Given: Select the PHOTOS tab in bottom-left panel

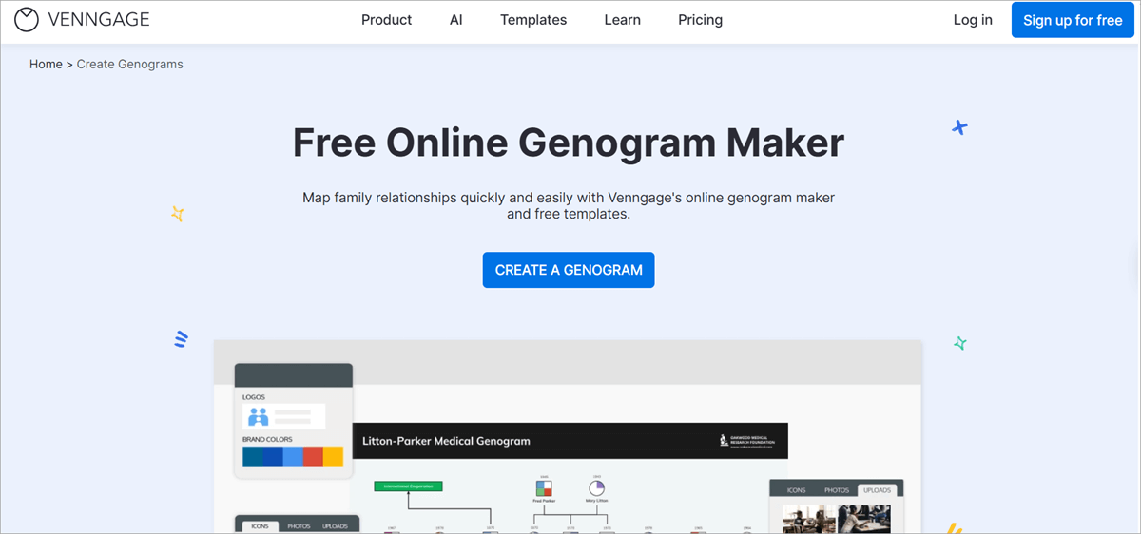Looking at the screenshot, I should pos(299,526).
